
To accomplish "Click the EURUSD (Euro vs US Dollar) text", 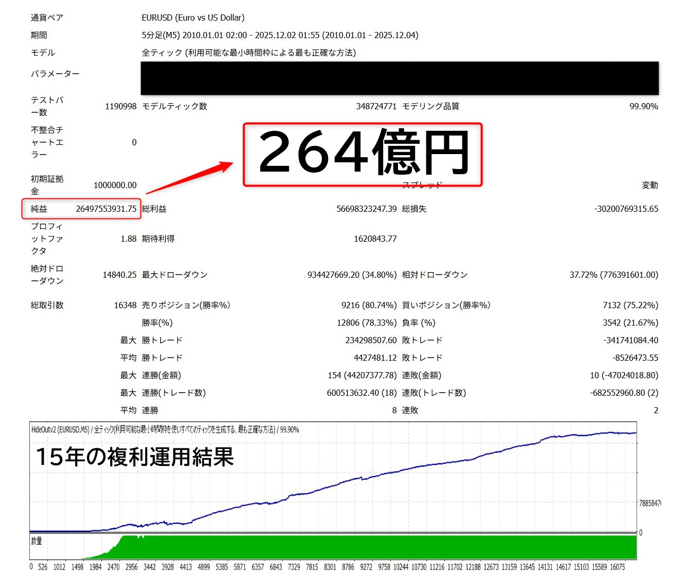I will [193, 18].
